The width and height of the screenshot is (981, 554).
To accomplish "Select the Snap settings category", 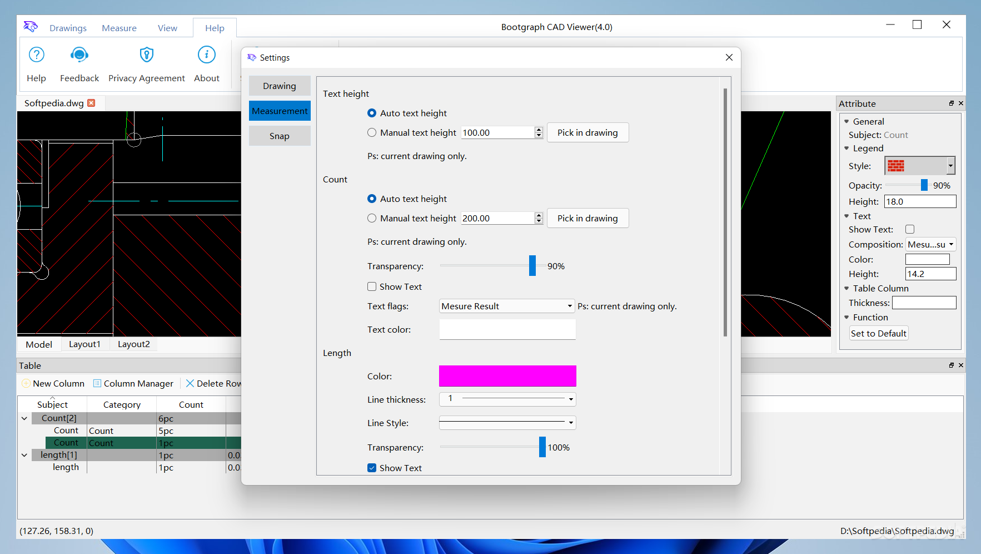I will [x=280, y=136].
